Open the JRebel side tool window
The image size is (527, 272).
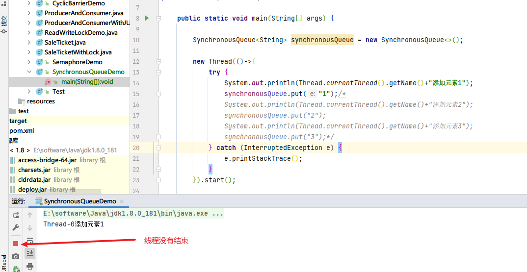[4, 262]
